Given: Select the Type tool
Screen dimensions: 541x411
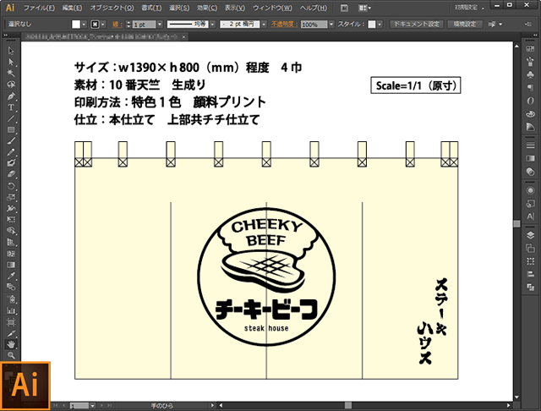Looking at the screenshot, I should point(11,107).
